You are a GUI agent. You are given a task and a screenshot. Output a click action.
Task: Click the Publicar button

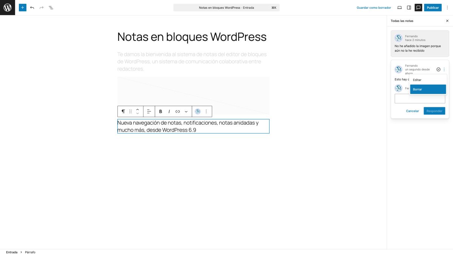tap(433, 7)
